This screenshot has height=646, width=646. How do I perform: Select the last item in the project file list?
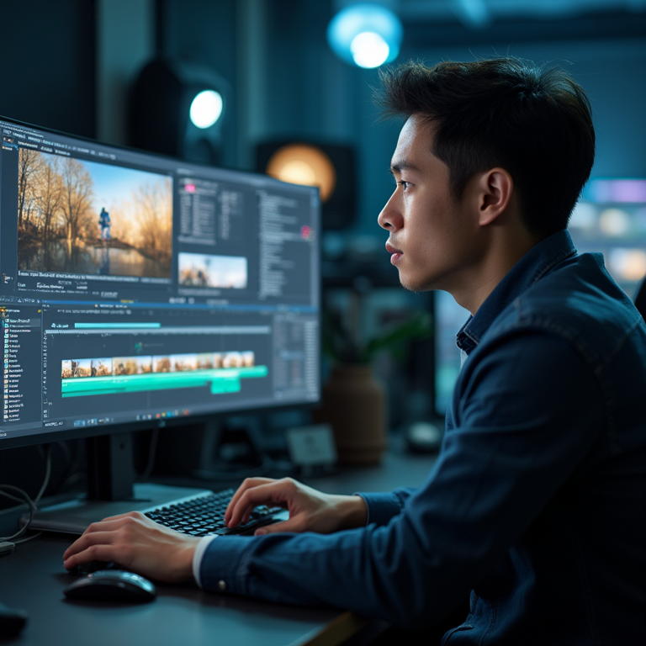13,417
